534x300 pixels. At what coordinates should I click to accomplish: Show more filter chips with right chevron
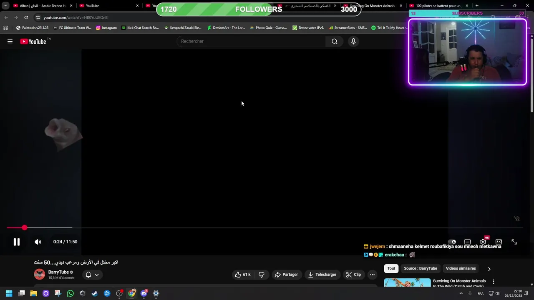point(489,269)
